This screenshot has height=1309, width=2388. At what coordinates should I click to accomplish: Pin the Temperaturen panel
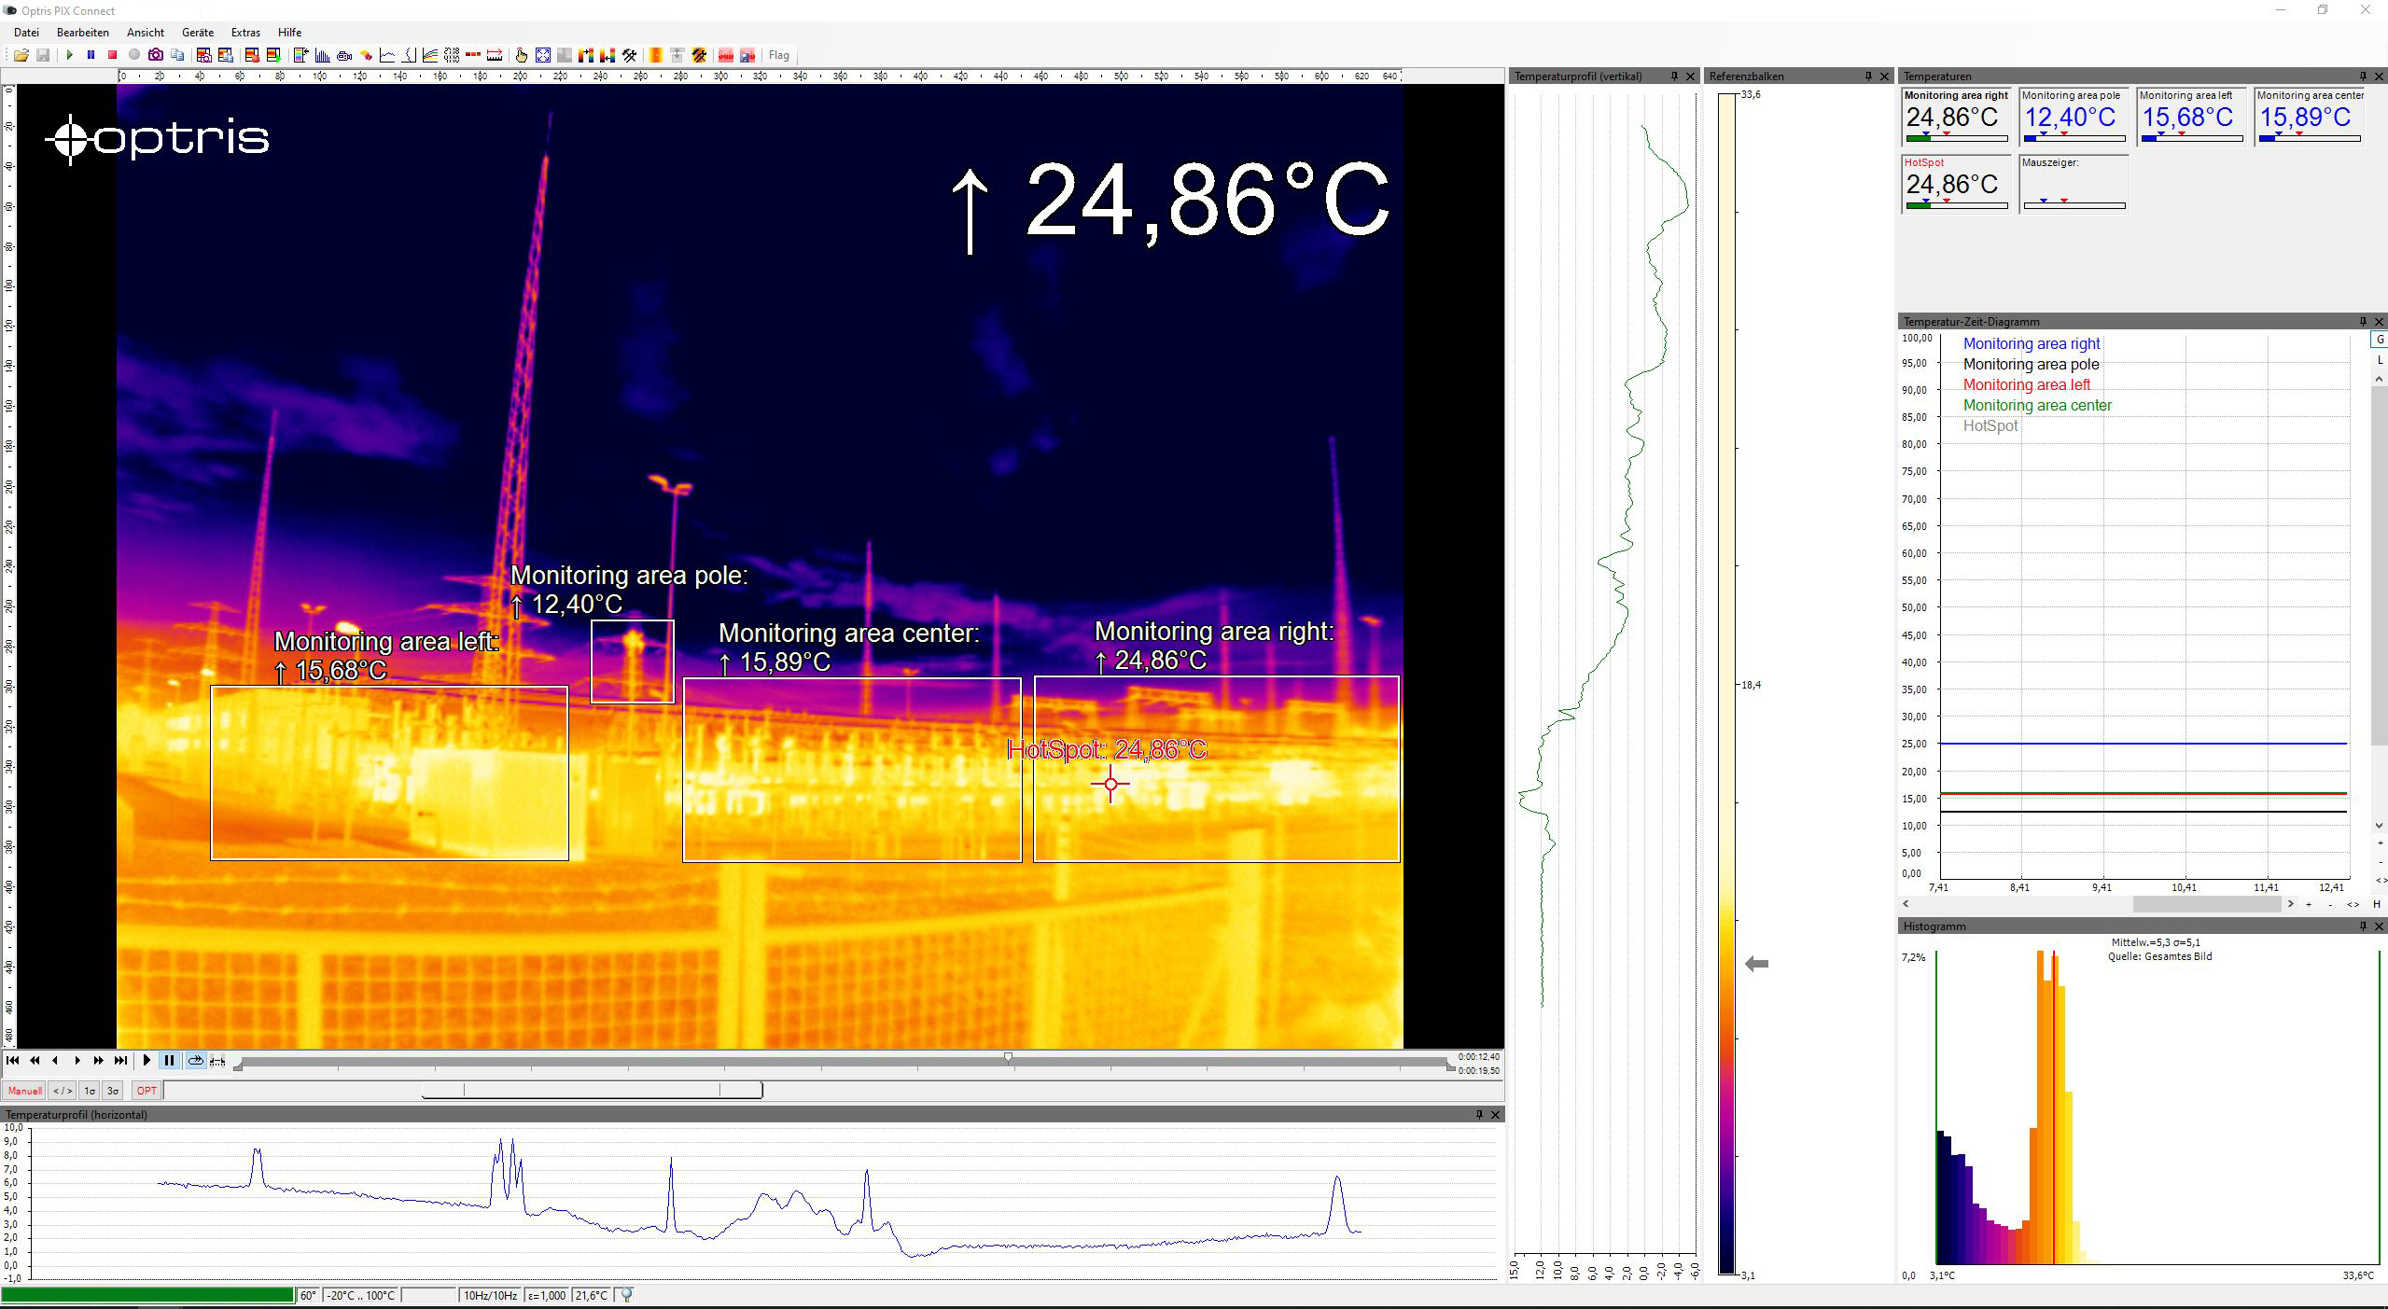tap(2362, 77)
